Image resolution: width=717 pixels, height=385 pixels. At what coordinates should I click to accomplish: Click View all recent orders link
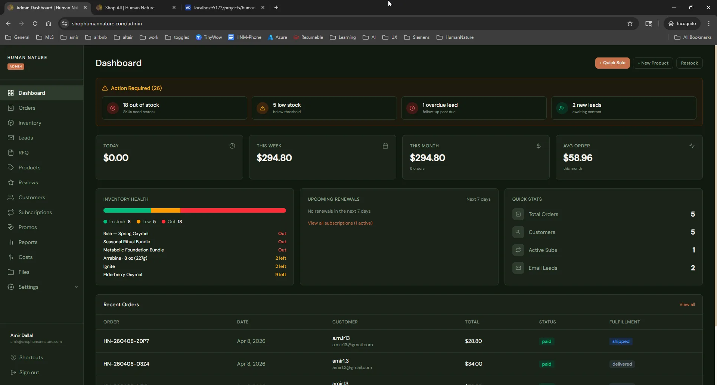pos(687,304)
